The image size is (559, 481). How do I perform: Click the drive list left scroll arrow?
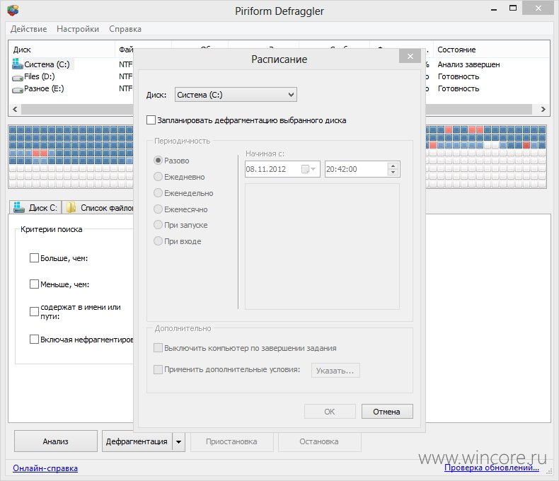15,109
